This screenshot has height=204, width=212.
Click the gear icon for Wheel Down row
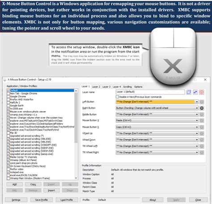pyautogui.click(x=202, y=140)
